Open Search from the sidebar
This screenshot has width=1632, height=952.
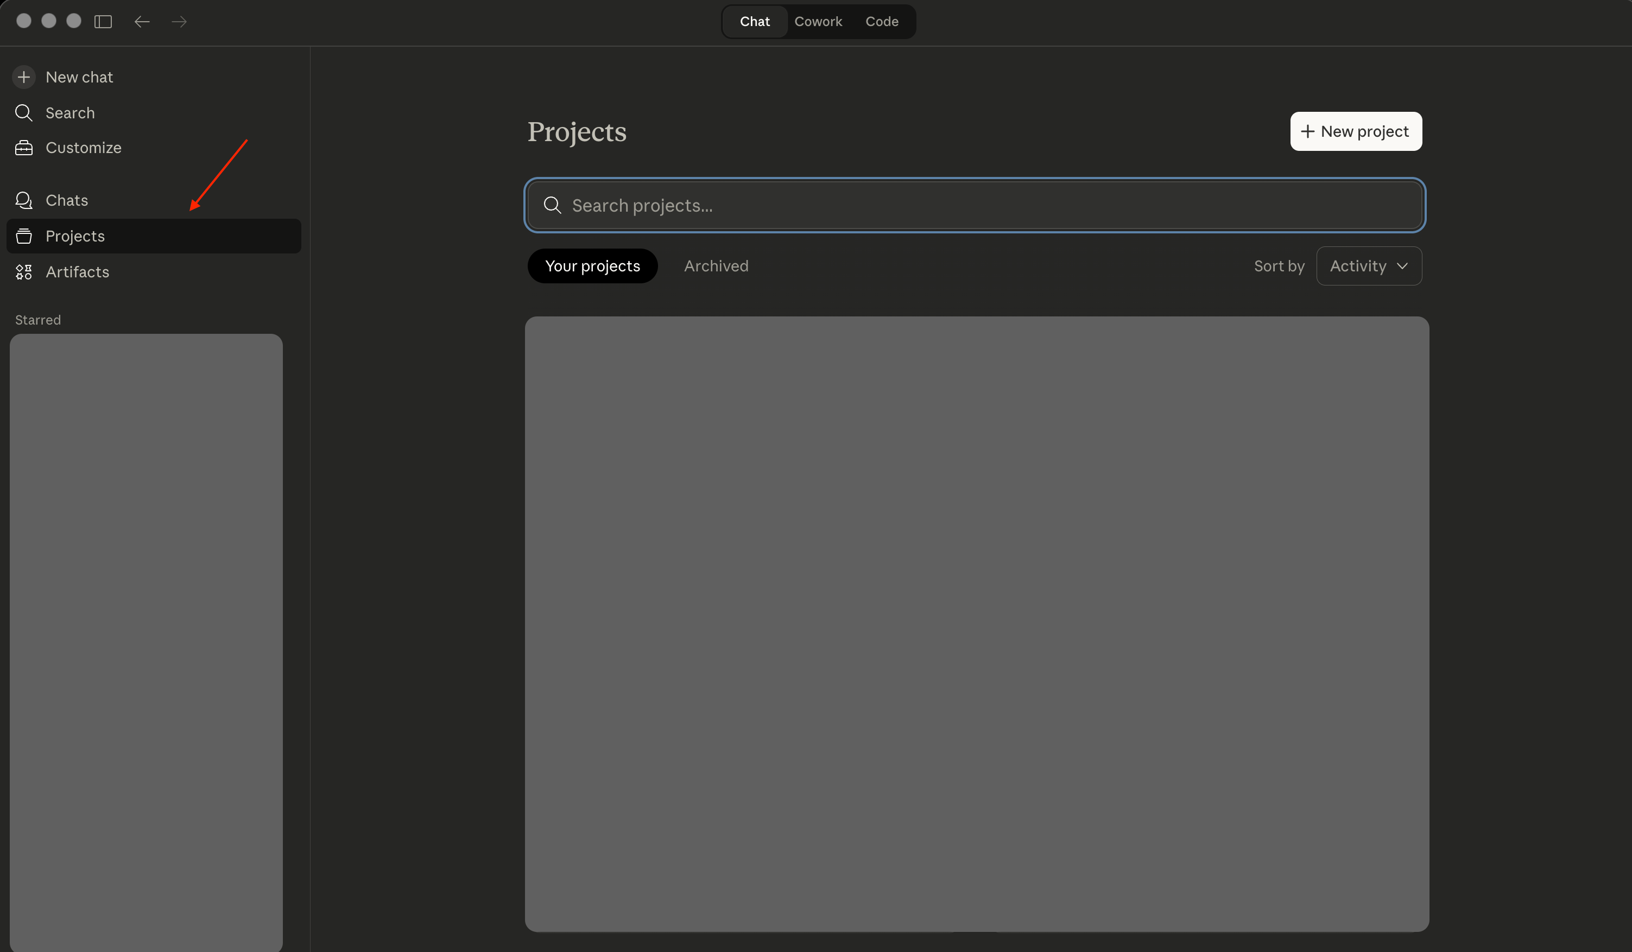154,113
